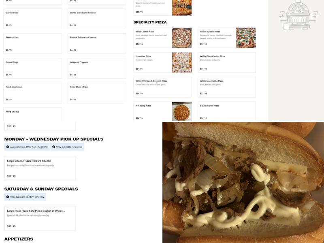The image size is (324, 243).
Task: Click the large cheesesteak sandwich photo
Action: [x=243, y=183]
